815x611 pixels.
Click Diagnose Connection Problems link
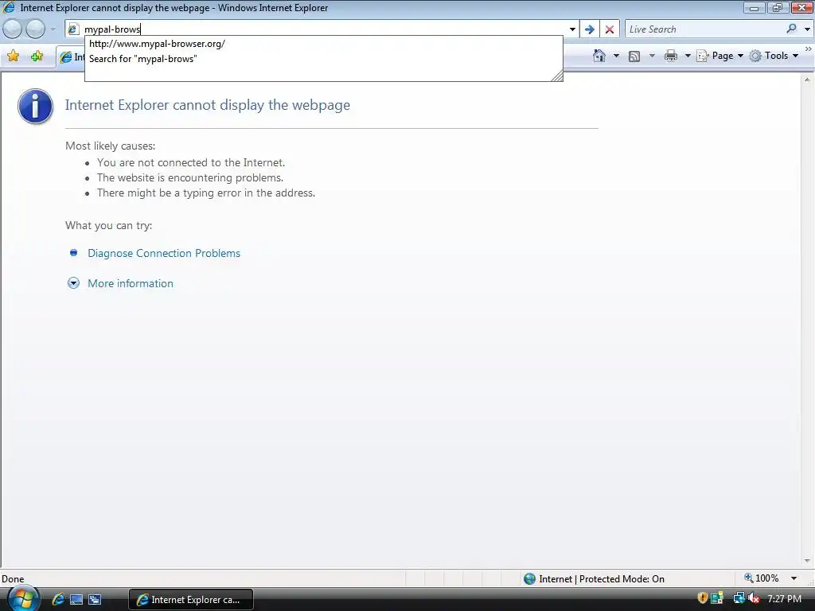click(164, 253)
